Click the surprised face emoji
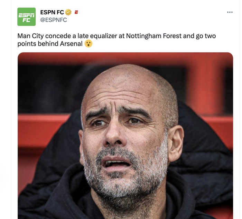This screenshot has height=219, width=242. click(89, 44)
